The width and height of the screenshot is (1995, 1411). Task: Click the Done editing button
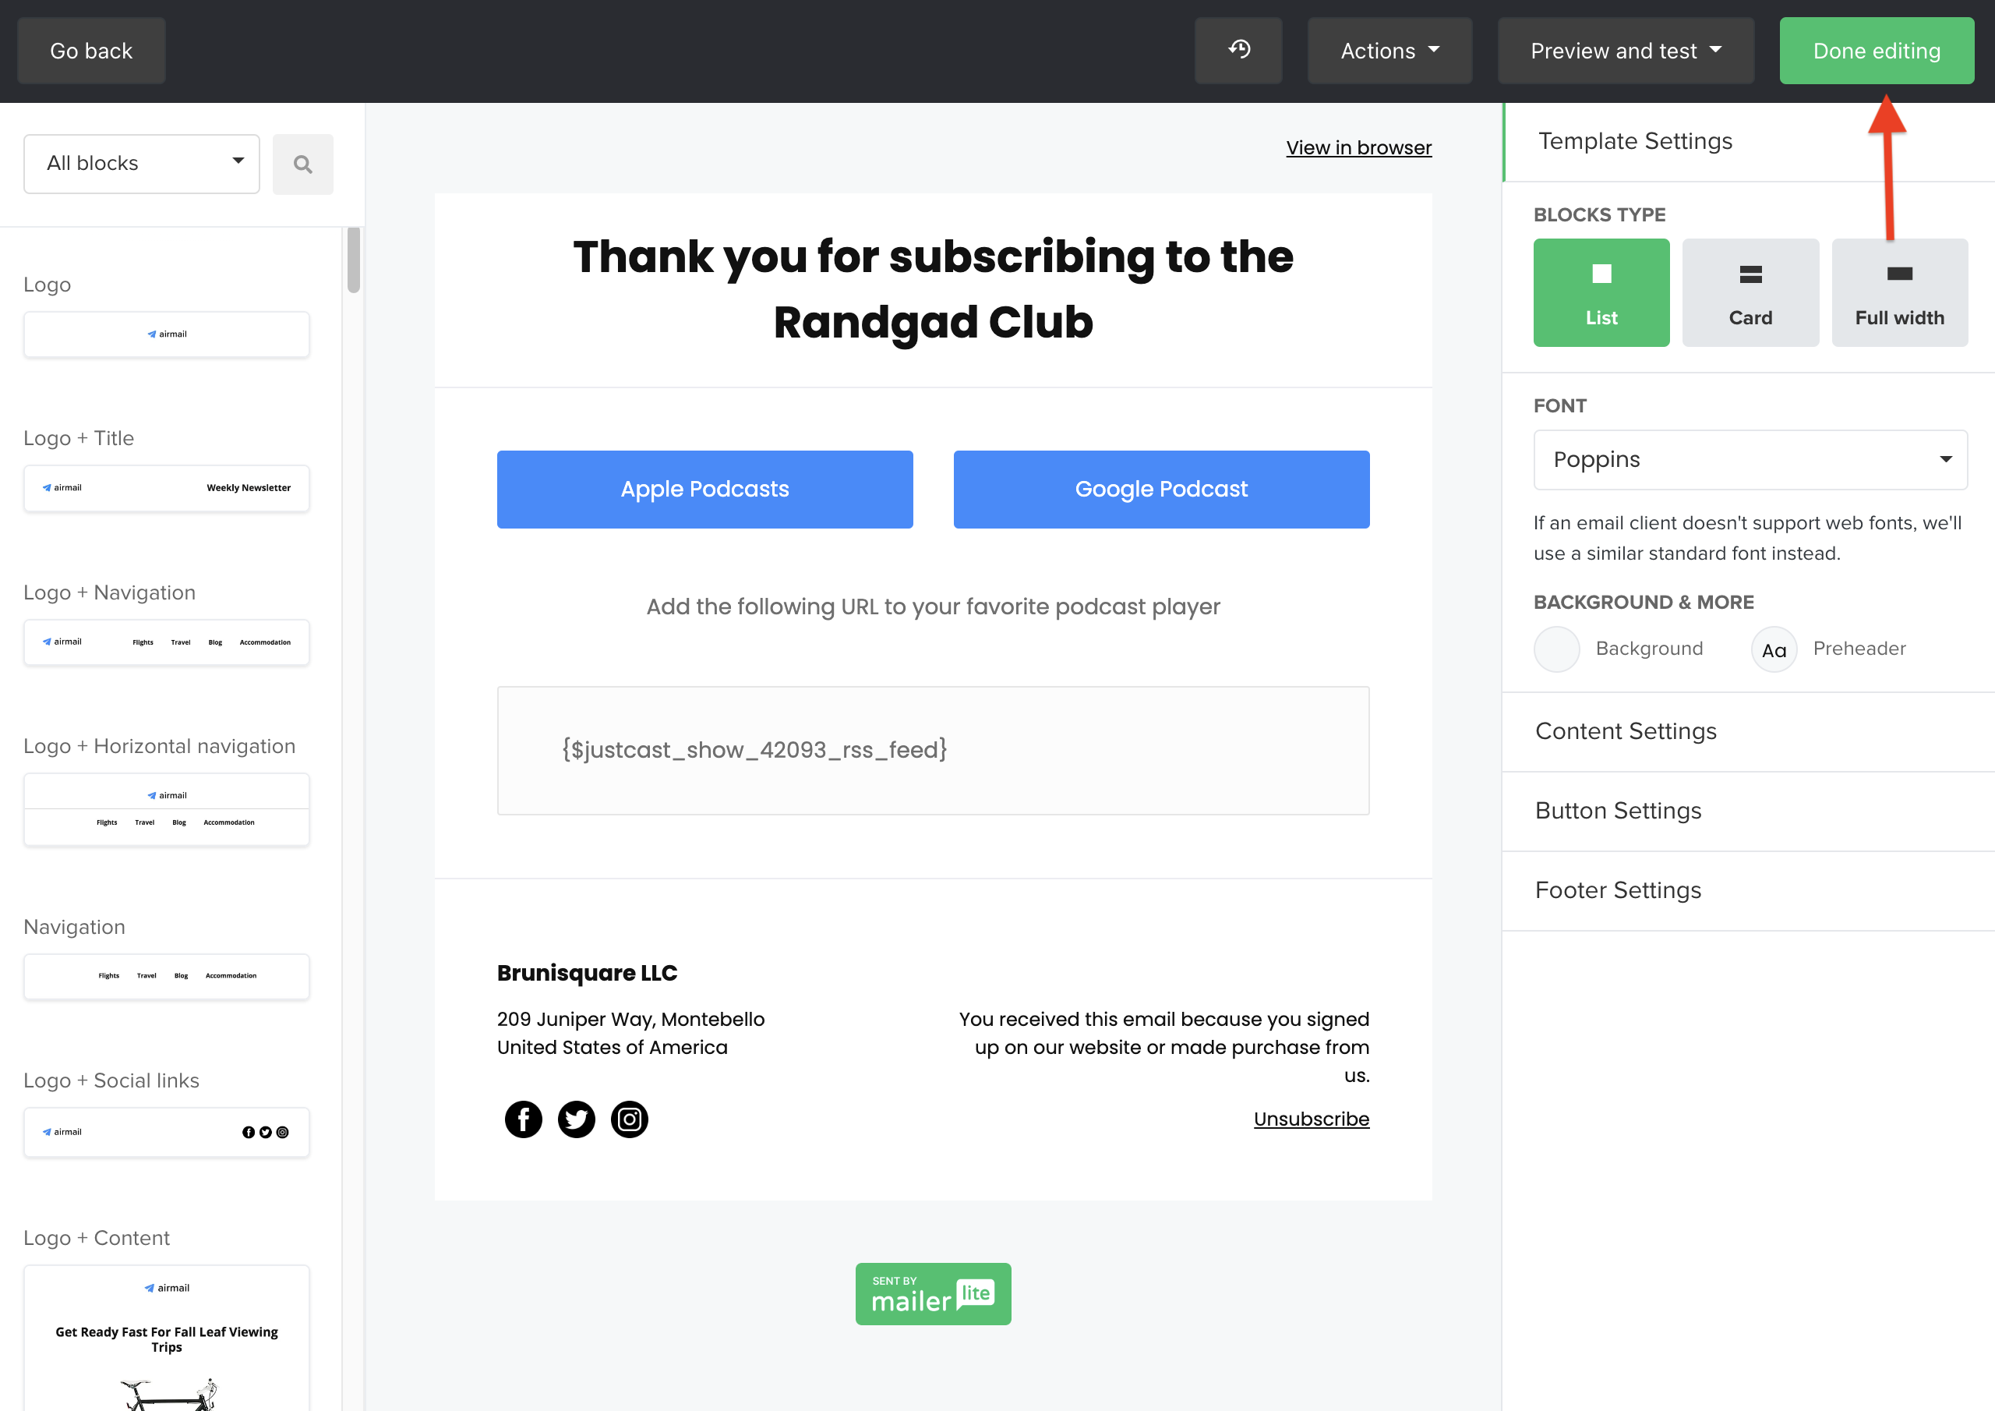[1876, 51]
